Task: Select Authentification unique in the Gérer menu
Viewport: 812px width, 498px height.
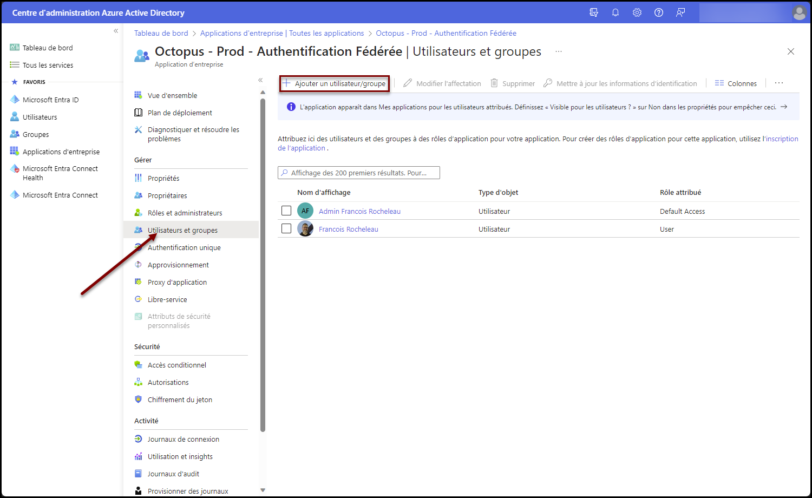Action: point(184,247)
